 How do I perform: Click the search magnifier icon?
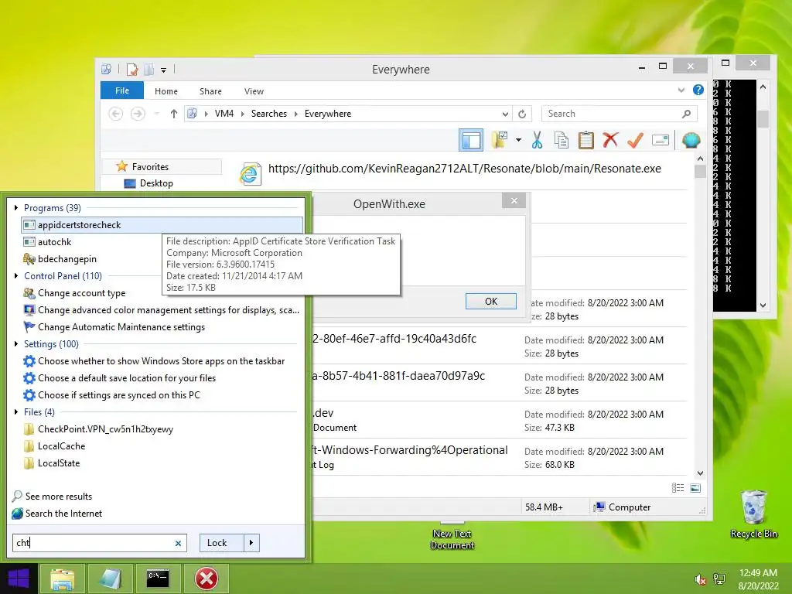click(686, 114)
